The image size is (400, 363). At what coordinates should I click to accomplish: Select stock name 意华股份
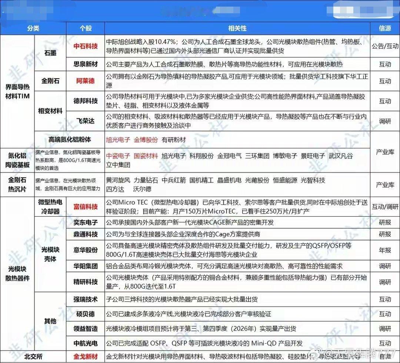86,250
